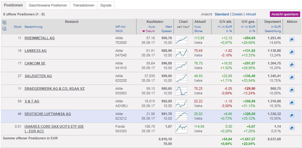Viewport: 302px width, 148px height.
Task: Switch the view to Details
Action: click(x=237, y=14)
